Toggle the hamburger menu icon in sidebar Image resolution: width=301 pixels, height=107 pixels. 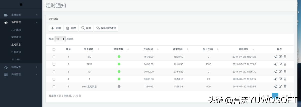pos(21,4)
